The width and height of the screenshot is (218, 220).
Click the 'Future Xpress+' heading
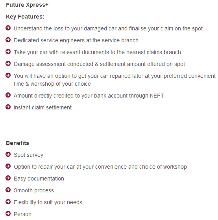27,5
